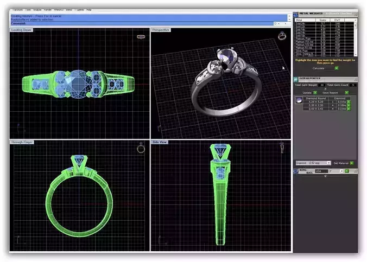
Task: Click the green Ring Rail go button
Action: coord(346,171)
